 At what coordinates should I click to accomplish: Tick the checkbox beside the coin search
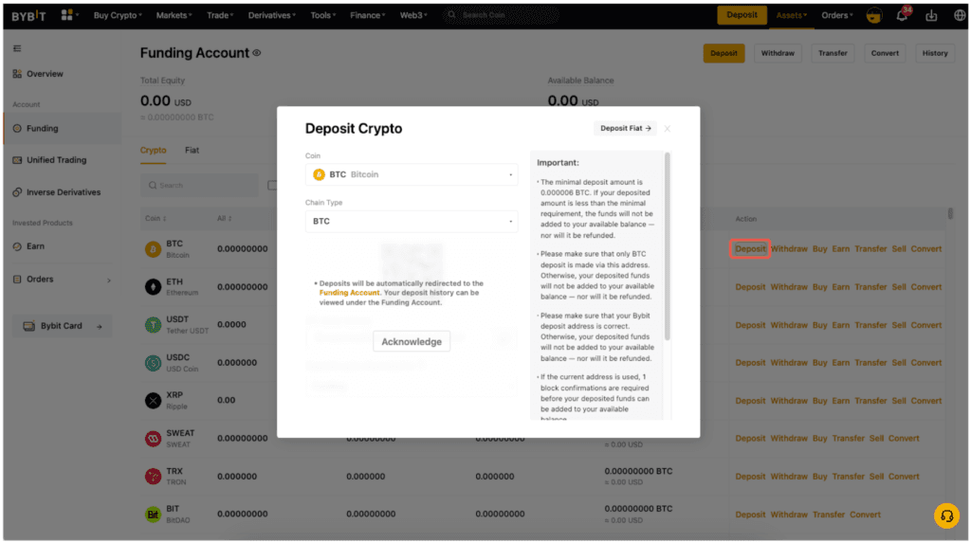pos(272,185)
